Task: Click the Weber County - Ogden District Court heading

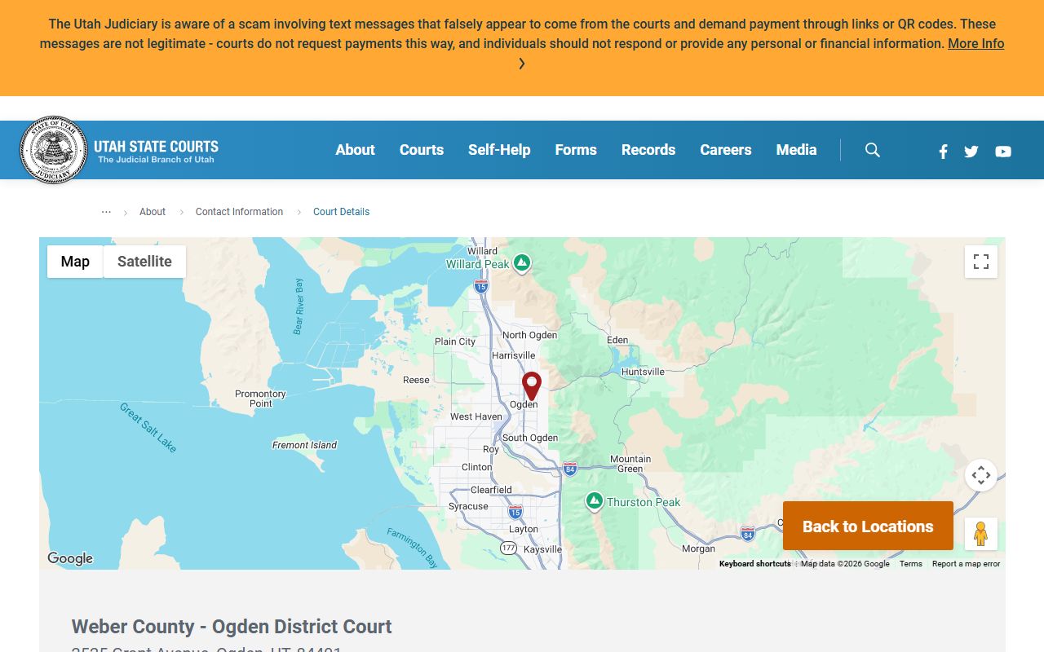Action: [232, 627]
